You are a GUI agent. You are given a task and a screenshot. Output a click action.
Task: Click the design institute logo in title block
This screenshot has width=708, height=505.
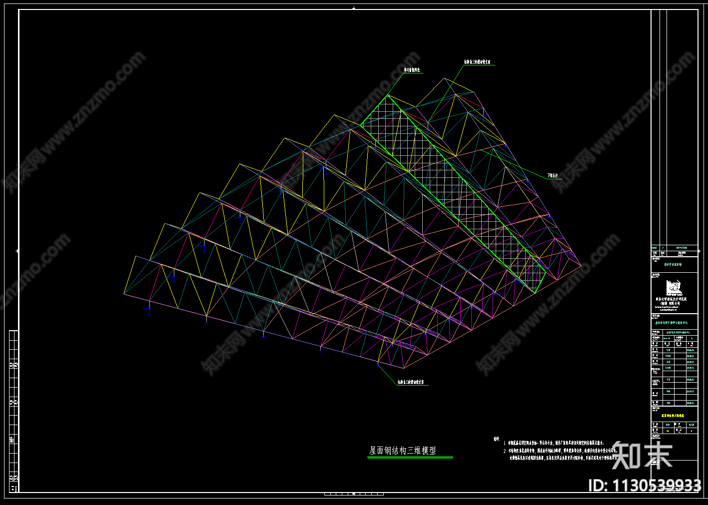(x=674, y=287)
